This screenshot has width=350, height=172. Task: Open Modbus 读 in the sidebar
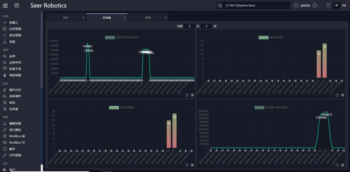(x=17, y=136)
